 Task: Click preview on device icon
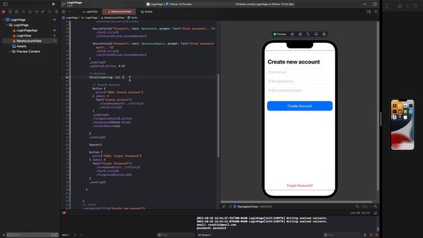[x=300, y=34]
